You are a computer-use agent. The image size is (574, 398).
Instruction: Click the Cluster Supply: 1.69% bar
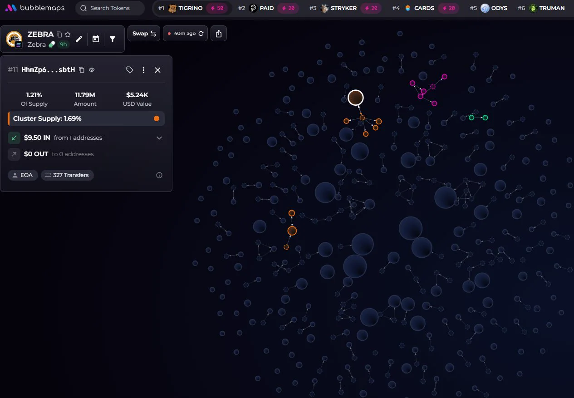coord(86,118)
